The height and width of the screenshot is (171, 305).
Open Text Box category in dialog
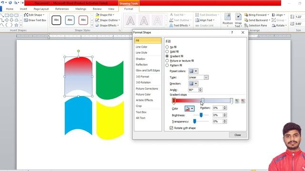(148, 112)
